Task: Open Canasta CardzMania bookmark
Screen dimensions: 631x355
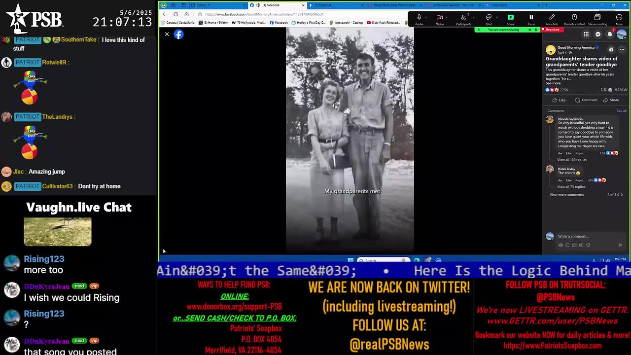Action: pos(178,23)
